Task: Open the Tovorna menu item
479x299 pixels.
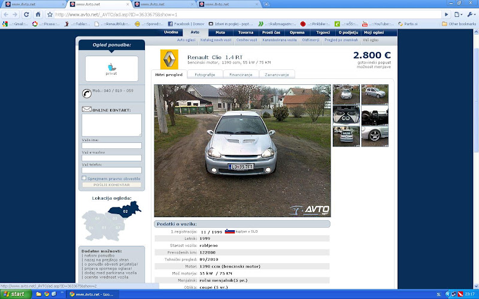Action: pyautogui.click(x=245, y=32)
